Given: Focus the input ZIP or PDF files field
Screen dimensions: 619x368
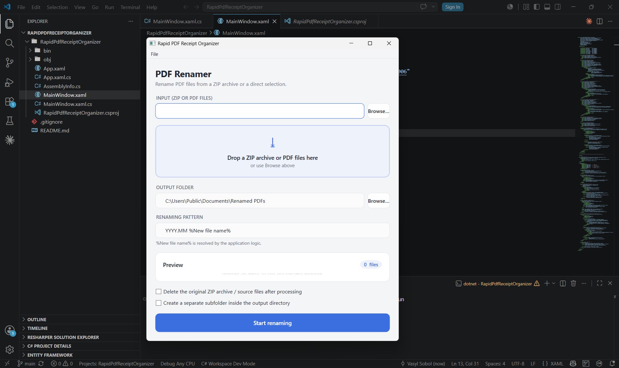Looking at the screenshot, I should point(260,111).
